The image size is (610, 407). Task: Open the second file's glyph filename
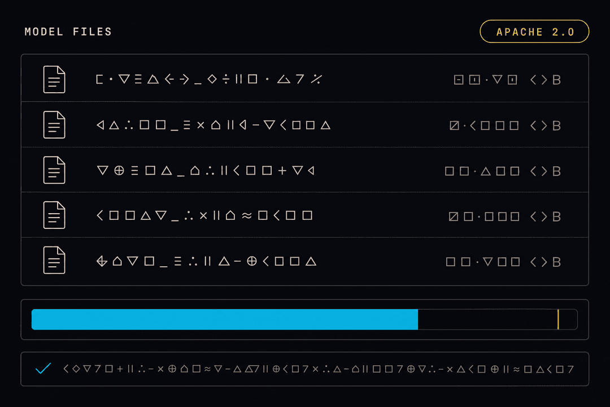click(213, 125)
